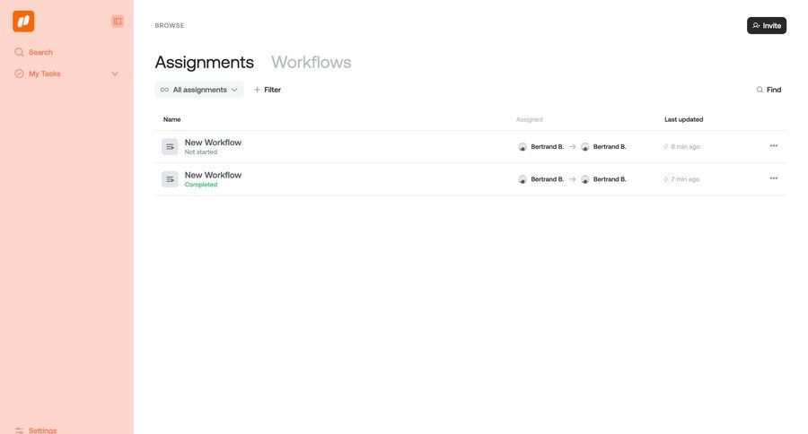Click the second Bertrand B. avatar in Completed row
Viewport: 808px width, 434px height.
click(x=584, y=179)
